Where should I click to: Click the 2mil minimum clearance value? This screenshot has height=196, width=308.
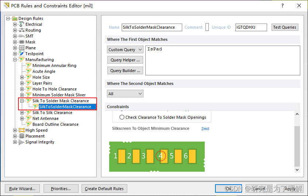[205, 129]
